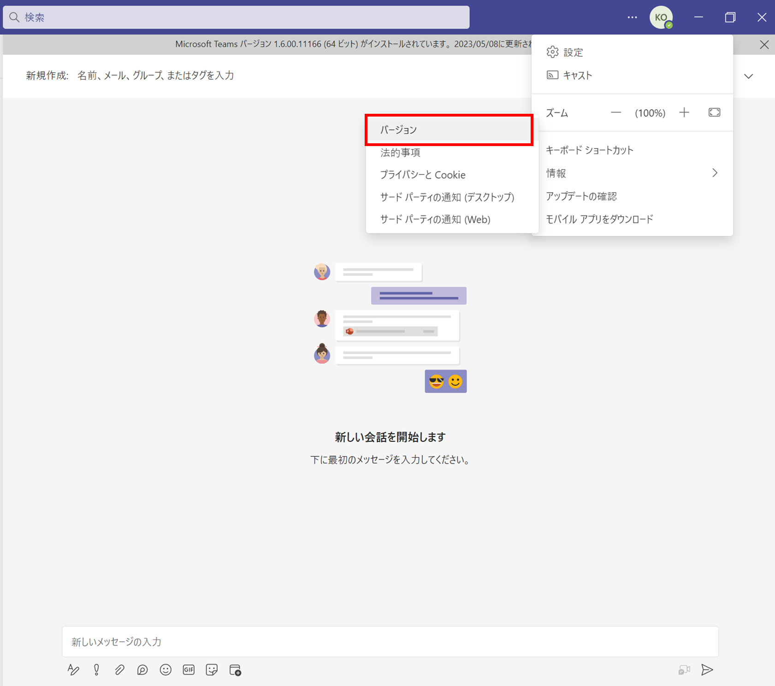Zoom out with the minus button
The height and width of the screenshot is (686, 775).
[616, 113]
